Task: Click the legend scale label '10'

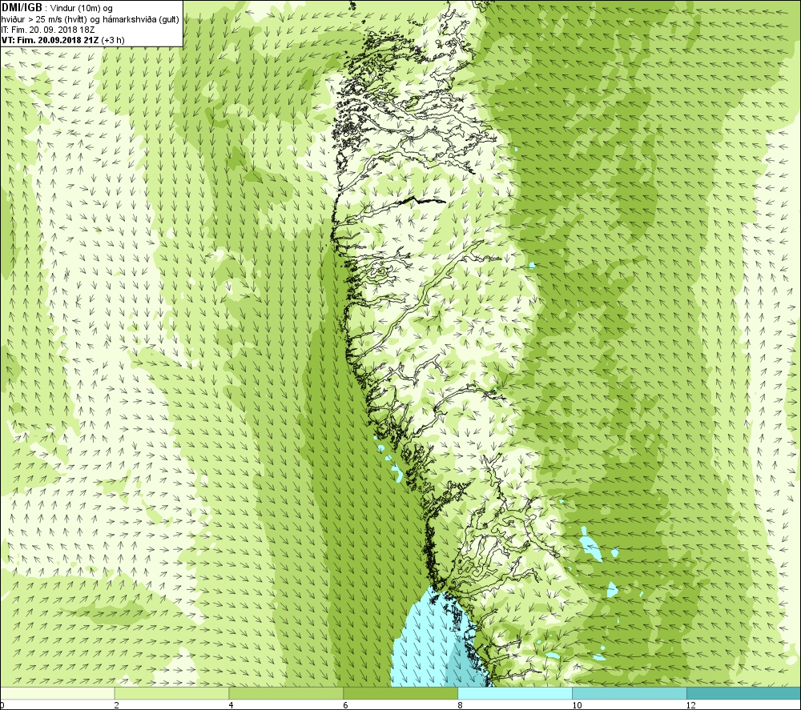Action: pyautogui.click(x=577, y=705)
